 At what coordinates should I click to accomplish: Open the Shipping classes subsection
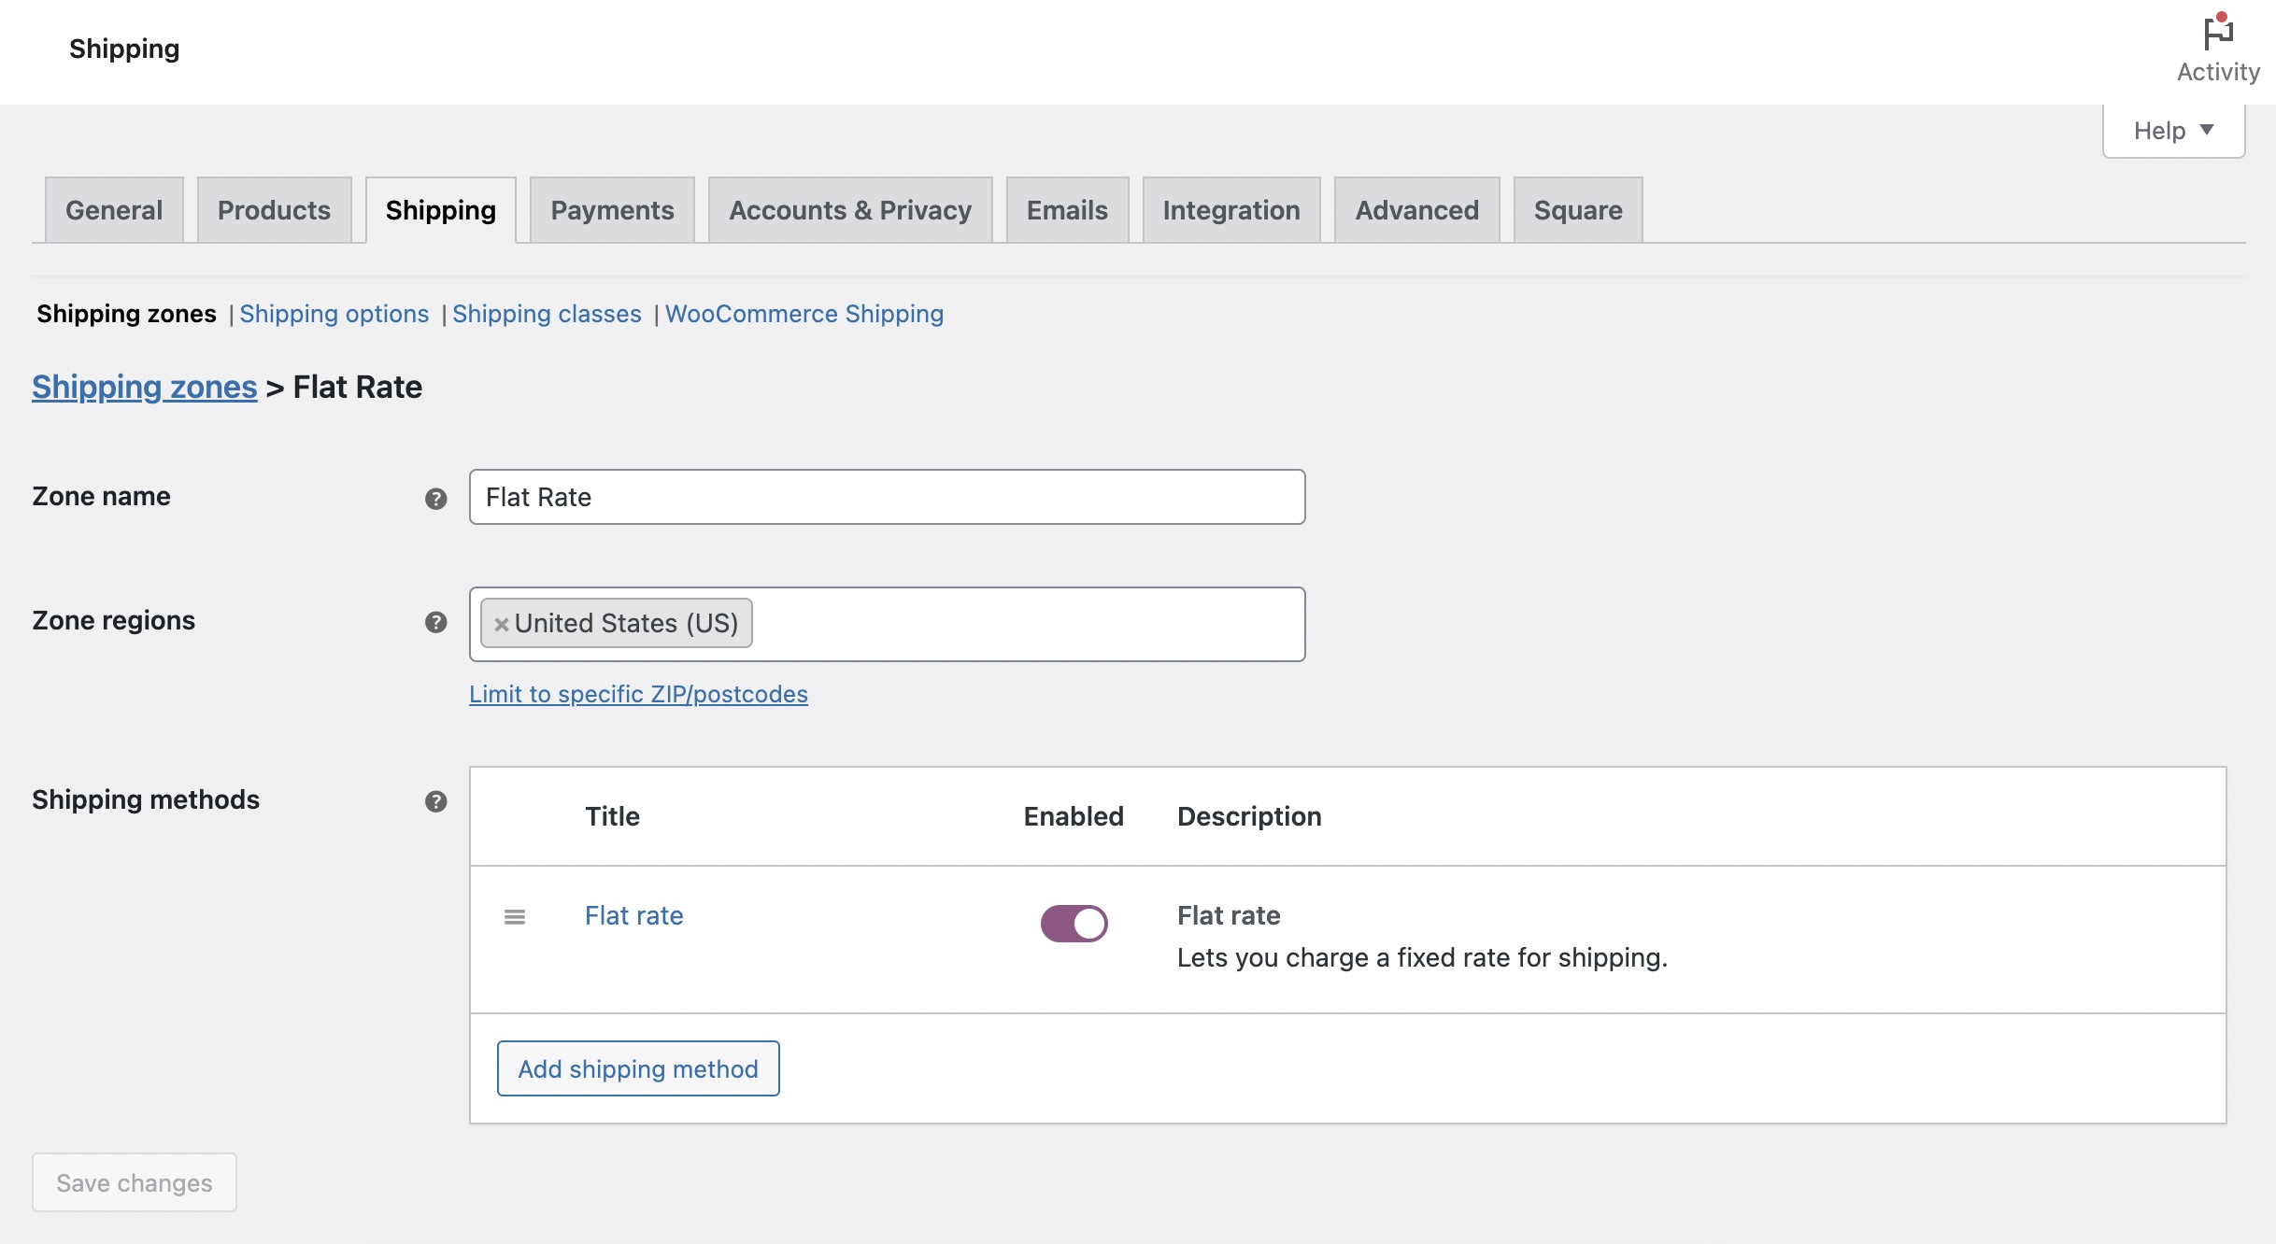(x=547, y=314)
